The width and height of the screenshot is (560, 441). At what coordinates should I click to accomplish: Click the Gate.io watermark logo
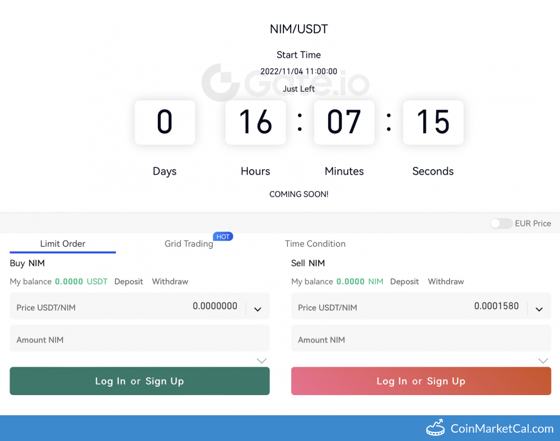[286, 82]
